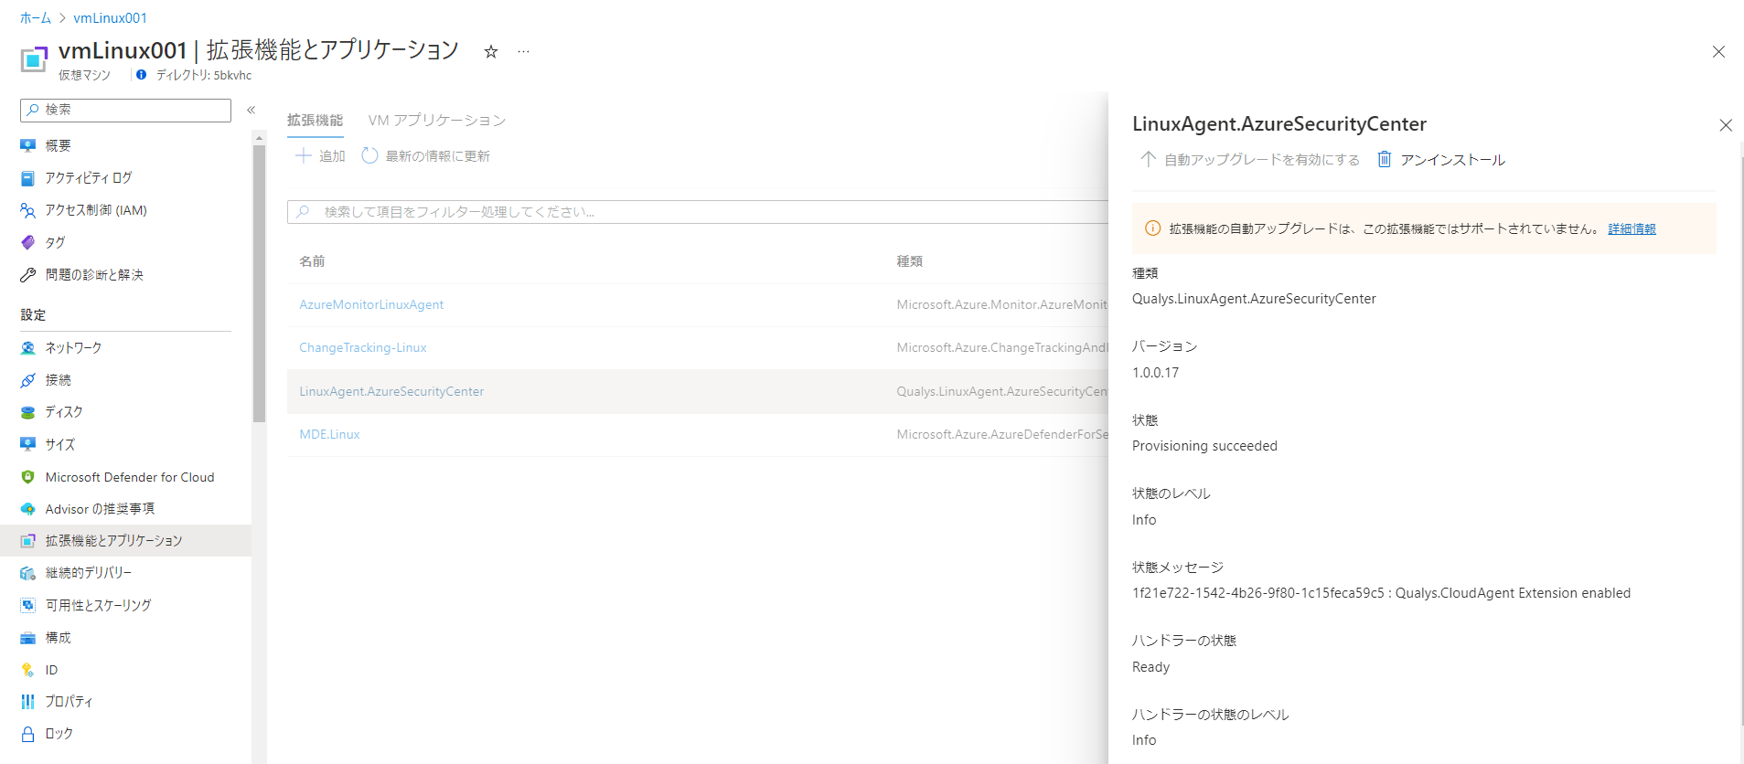Viewport: 1744px width, 764px height.
Task: Click the Microsoft Defender for Cloud shield icon
Action: [x=28, y=477]
